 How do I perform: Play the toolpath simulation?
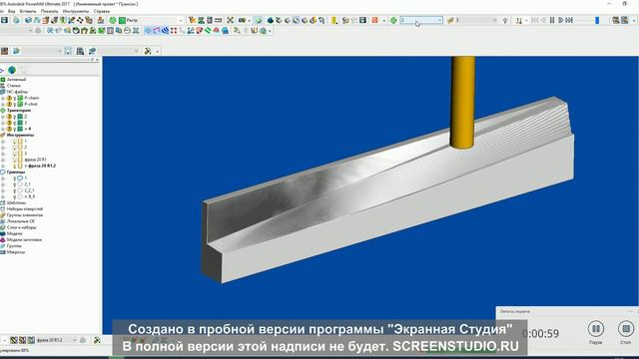click(x=561, y=20)
